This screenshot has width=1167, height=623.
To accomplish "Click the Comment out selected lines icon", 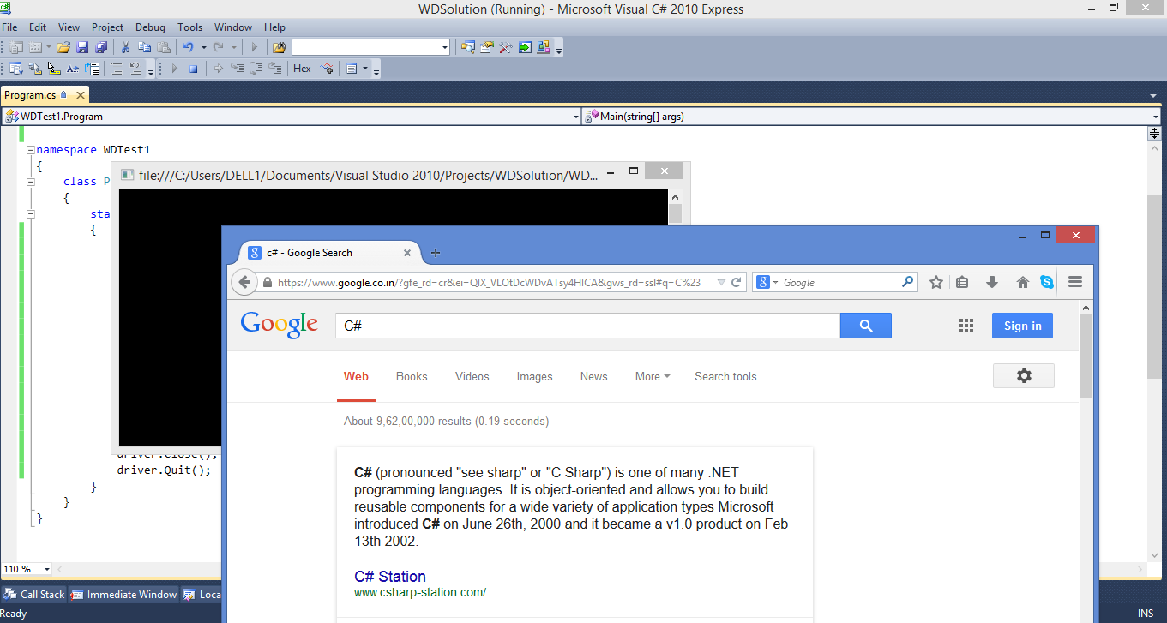I will 117,69.
